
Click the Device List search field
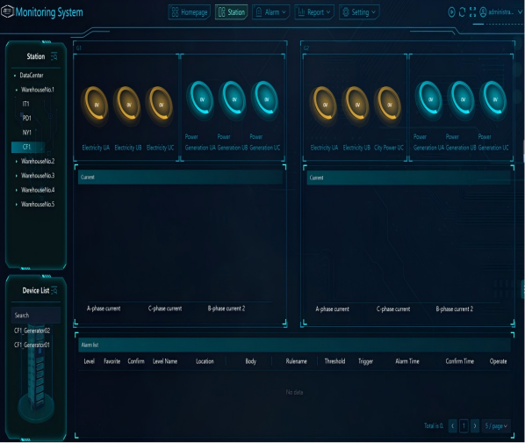tap(36, 316)
